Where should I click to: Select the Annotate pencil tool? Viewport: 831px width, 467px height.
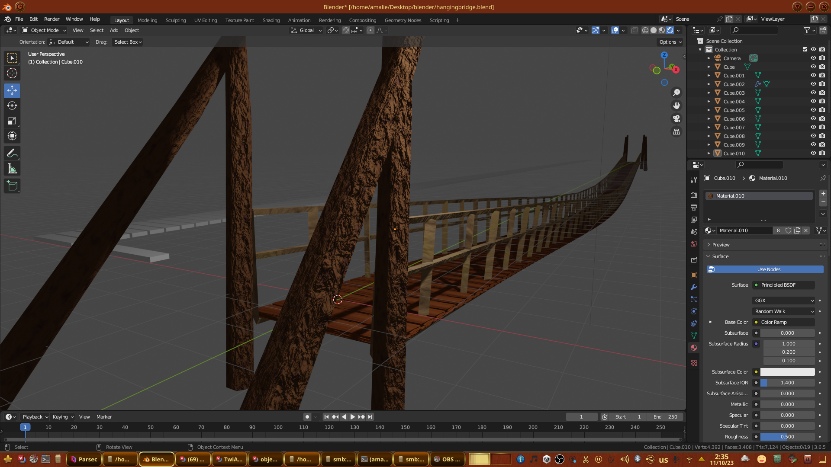12,153
